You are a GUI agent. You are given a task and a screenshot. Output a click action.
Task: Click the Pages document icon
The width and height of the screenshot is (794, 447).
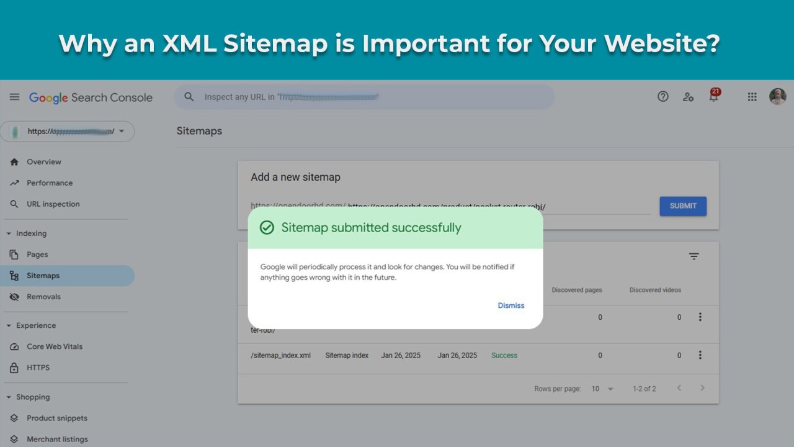[14, 255]
